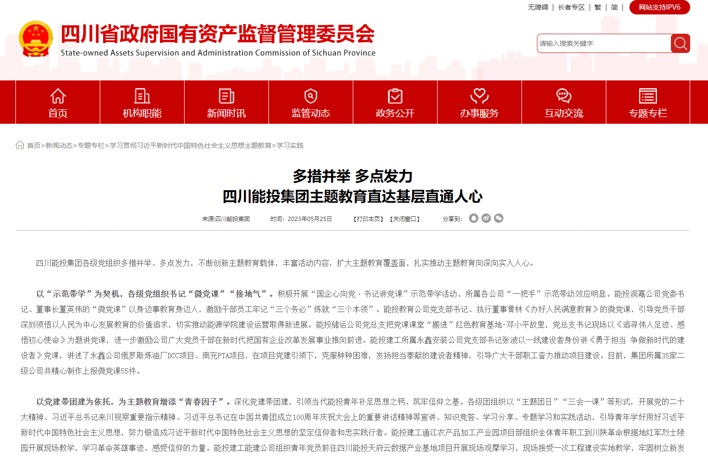Click bold text 以"示范带学"为契机
Image resolution: width=708 pixels, height=457 pixels.
coord(80,294)
